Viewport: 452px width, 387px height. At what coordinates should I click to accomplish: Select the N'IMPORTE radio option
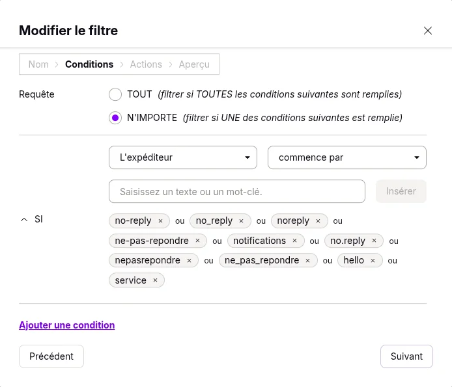(115, 118)
